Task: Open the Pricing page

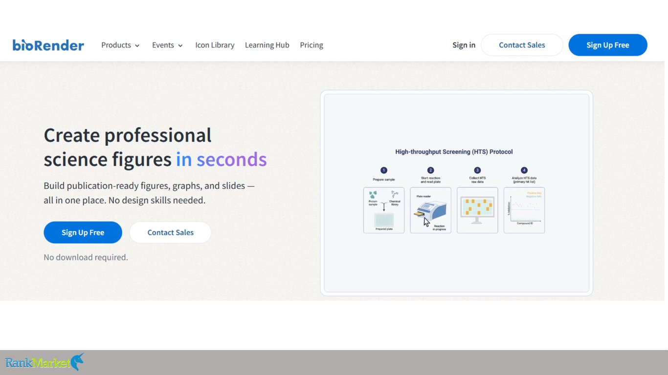Action: point(312,45)
